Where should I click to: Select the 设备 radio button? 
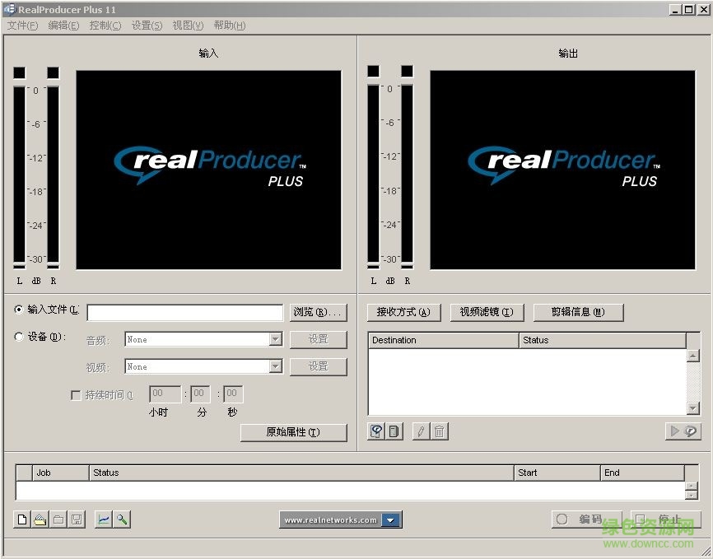[18, 336]
